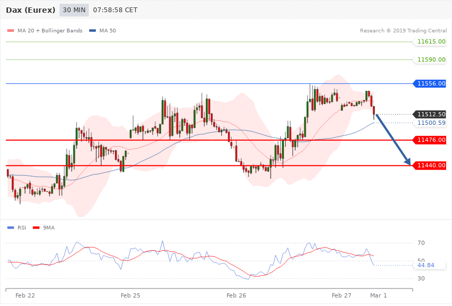Click the MA 20 + Bollinger Bands legend label
The height and width of the screenshot is (306, 452).
tap(50, 30)
